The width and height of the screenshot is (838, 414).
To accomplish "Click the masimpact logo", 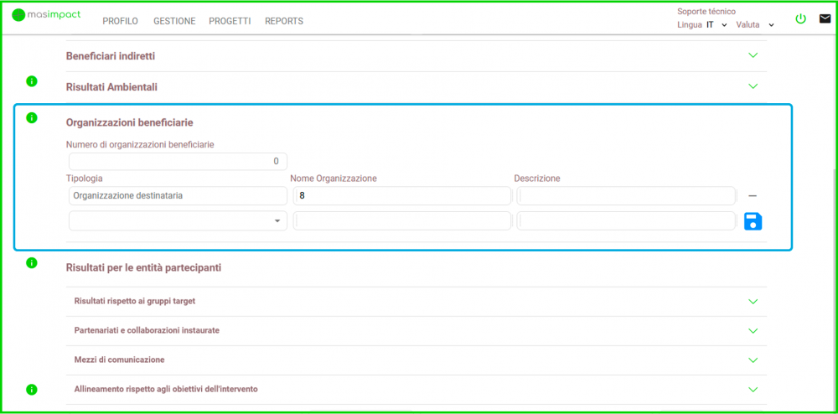I will (x=47, y=15).
